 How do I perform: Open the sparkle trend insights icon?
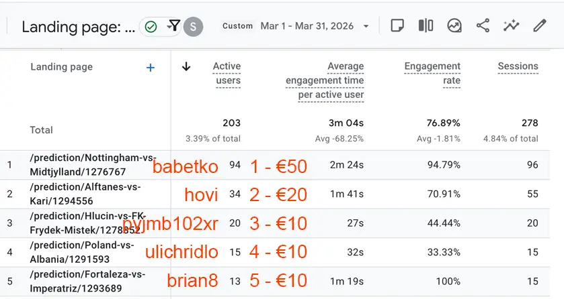click(511, 25)
